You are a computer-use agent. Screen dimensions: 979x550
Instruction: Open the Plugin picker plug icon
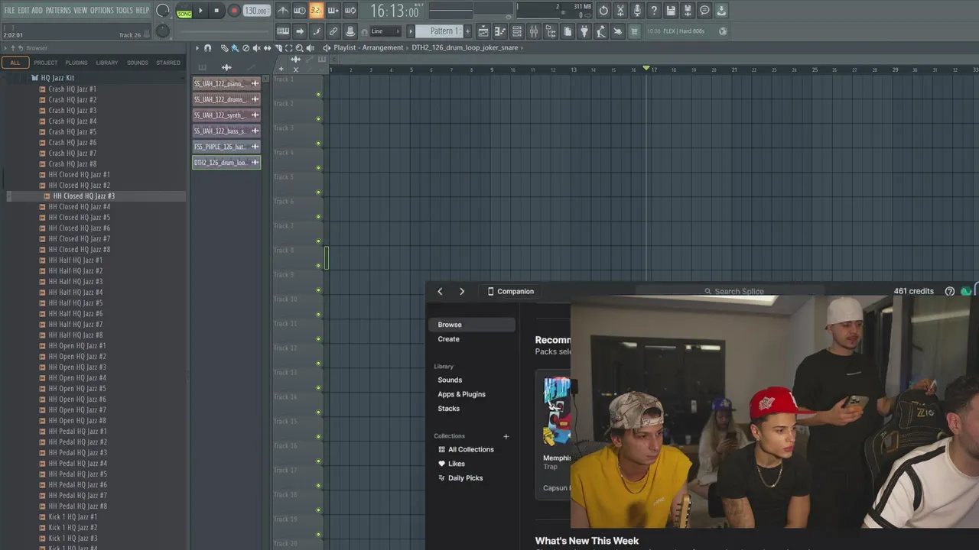(x=584, y=31)
